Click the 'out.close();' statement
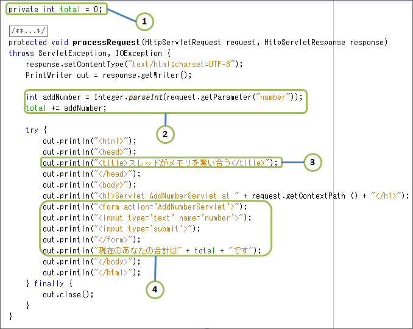 coord(68,295)
